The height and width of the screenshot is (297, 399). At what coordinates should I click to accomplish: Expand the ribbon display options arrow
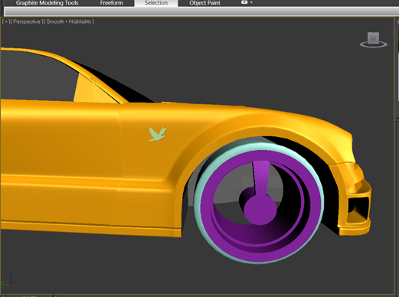[x=251, y=2]
